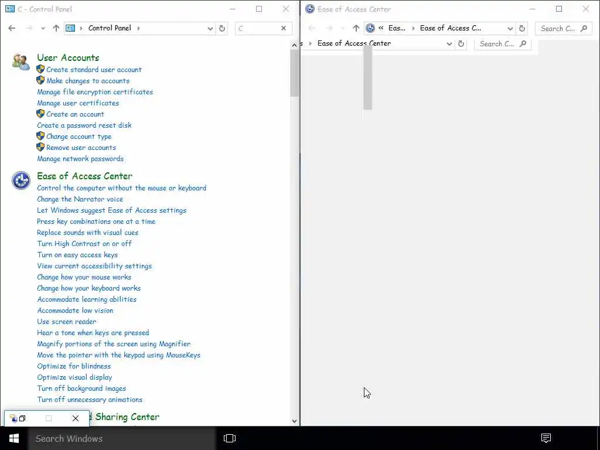
Task: Open Create an account link
Action: coord(75,114)
